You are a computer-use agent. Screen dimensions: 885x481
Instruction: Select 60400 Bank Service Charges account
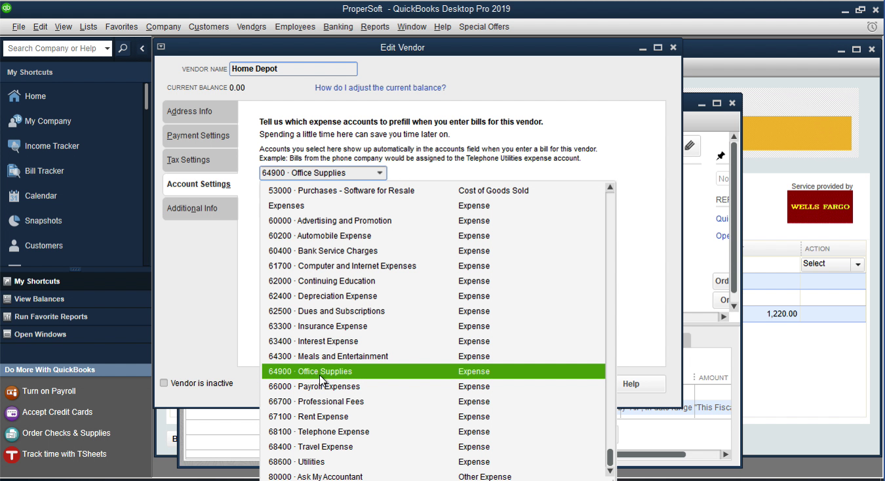coord(433,251)
